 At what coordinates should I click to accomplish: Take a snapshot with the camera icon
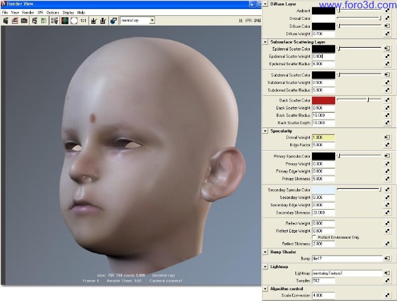click(x=24, y=20)
